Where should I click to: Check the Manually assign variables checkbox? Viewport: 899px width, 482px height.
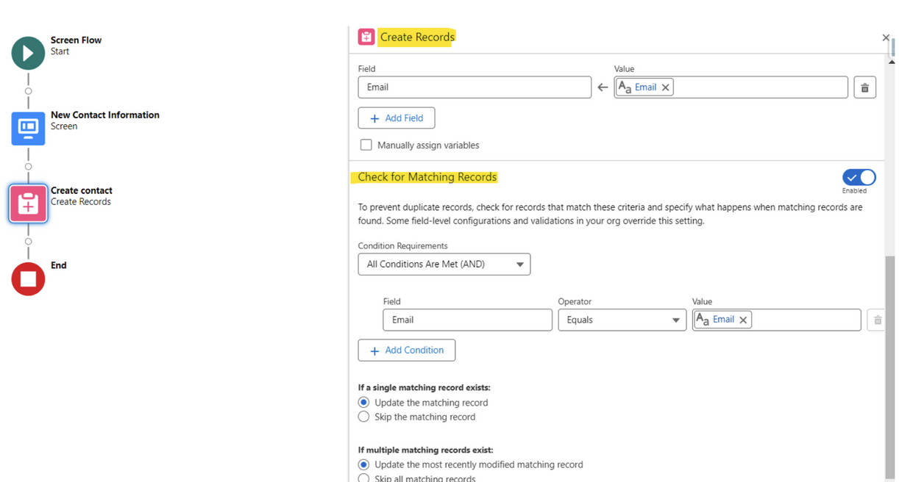coord(366,145)
